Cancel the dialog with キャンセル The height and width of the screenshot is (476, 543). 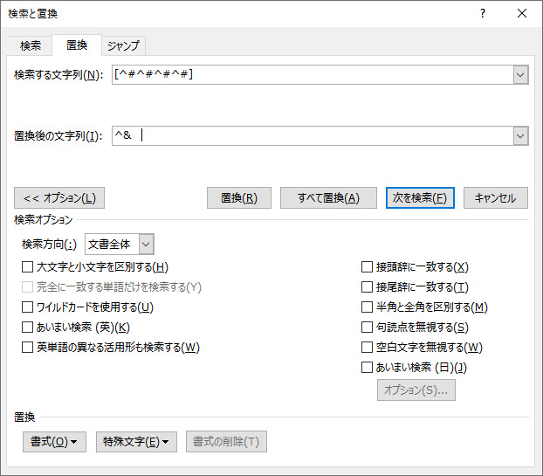495,197
